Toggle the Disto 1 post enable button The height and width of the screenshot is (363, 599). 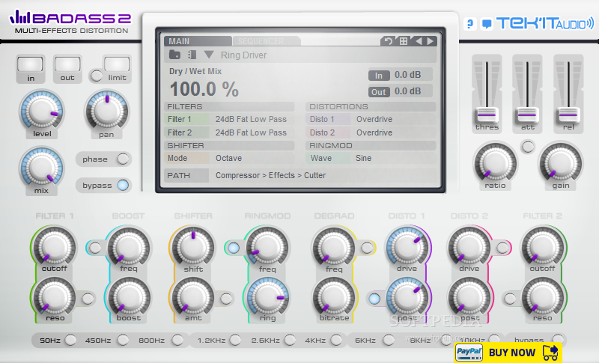(x=374, y=299)
